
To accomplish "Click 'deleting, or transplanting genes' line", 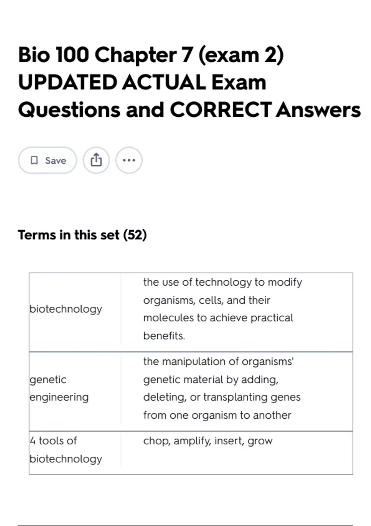I will coord(222,397).
